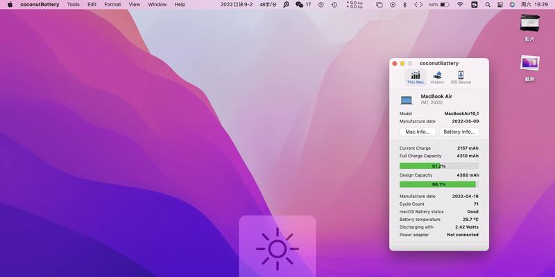Click the 2022-04-18 battery manufacture date
555x277 pixels.
466,196
